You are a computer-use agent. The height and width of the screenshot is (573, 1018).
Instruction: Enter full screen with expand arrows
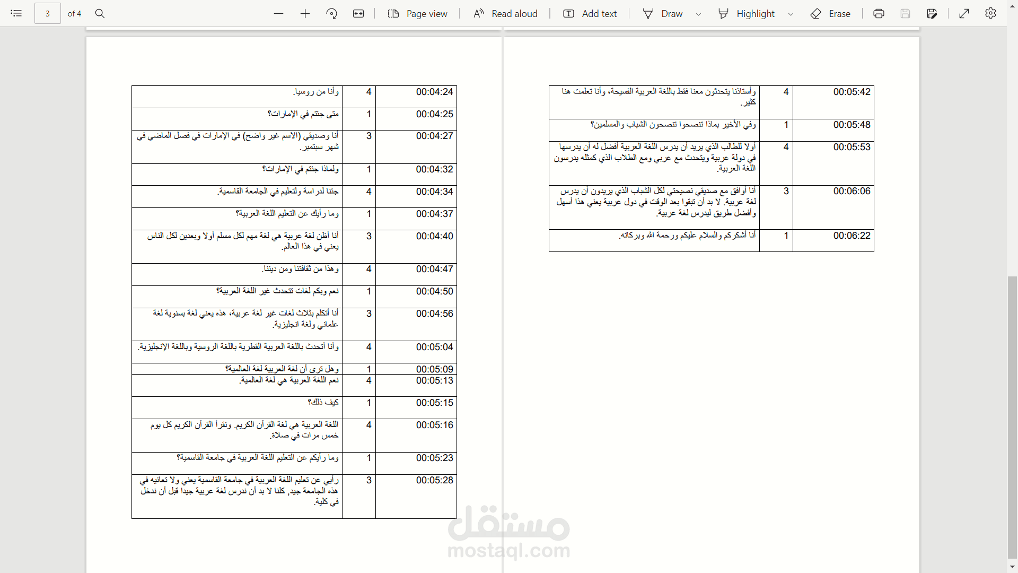(964, 14)
